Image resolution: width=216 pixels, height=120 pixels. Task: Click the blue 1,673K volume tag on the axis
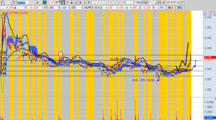pos(210,117)
